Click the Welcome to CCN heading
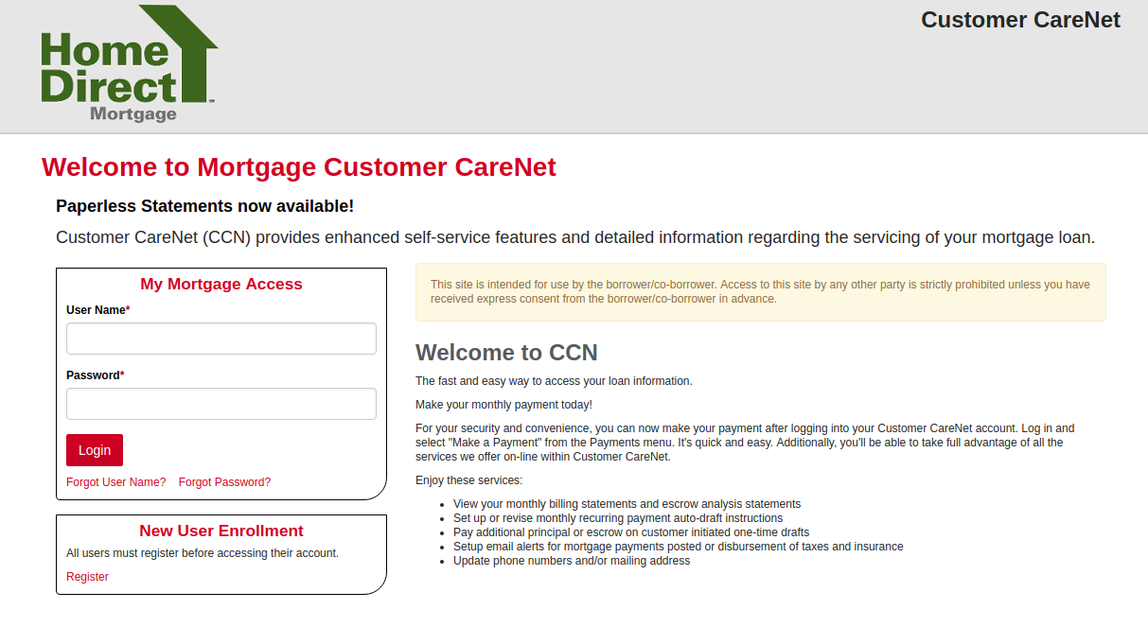The height and width of the screenshot is (627, 1148). (506, 353)
